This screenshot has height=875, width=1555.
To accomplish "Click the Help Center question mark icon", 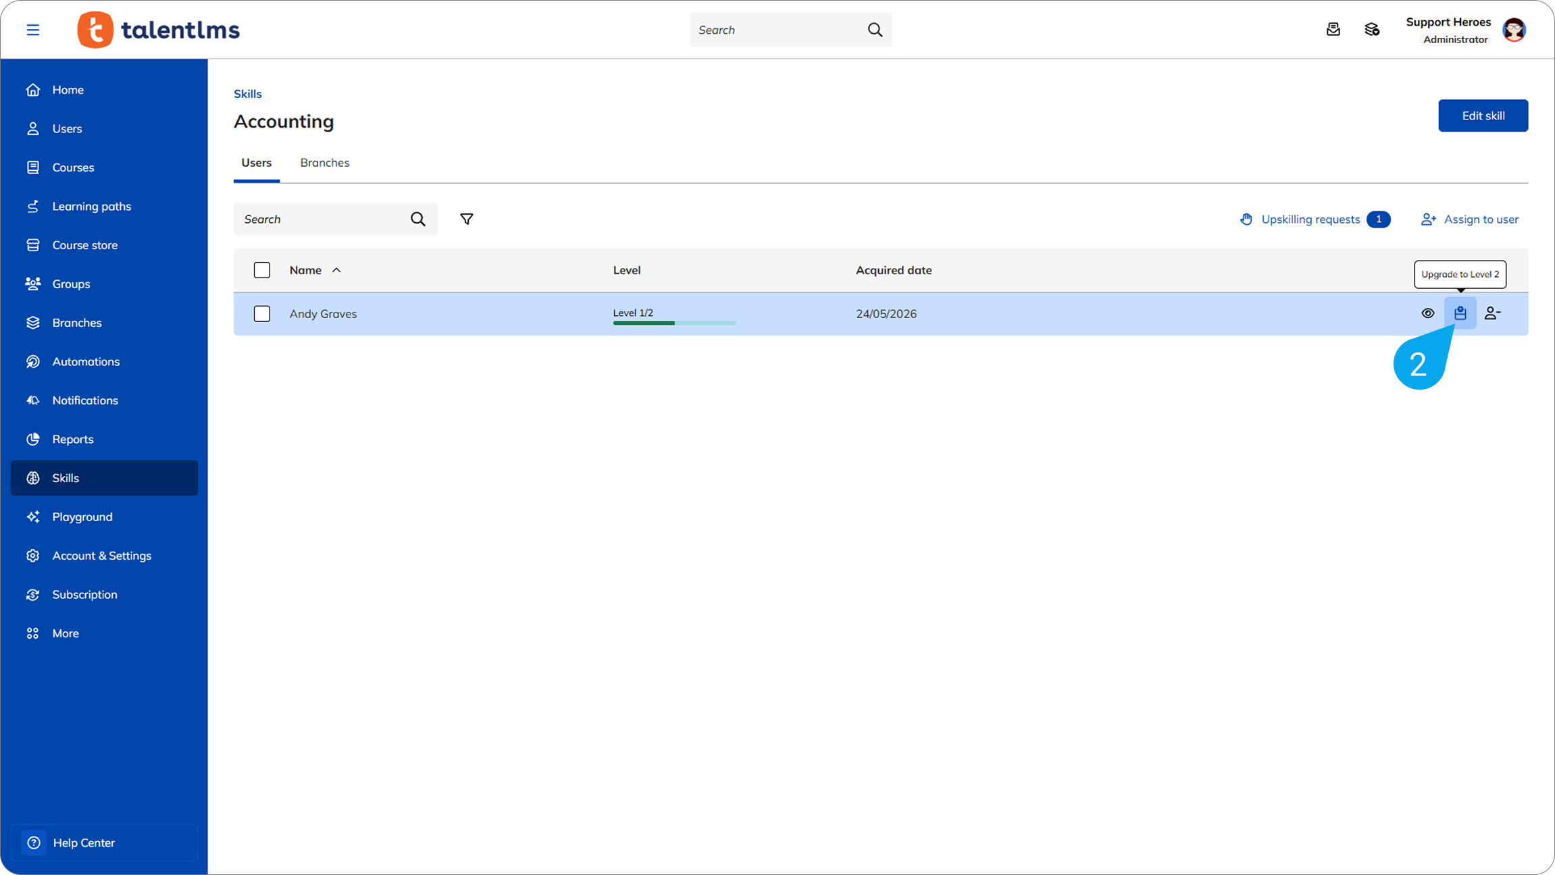I will pos(34,843).
